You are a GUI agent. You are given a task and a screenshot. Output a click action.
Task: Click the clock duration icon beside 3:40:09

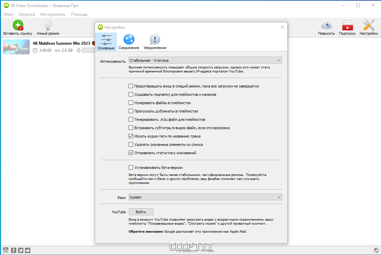pos(35,50)
